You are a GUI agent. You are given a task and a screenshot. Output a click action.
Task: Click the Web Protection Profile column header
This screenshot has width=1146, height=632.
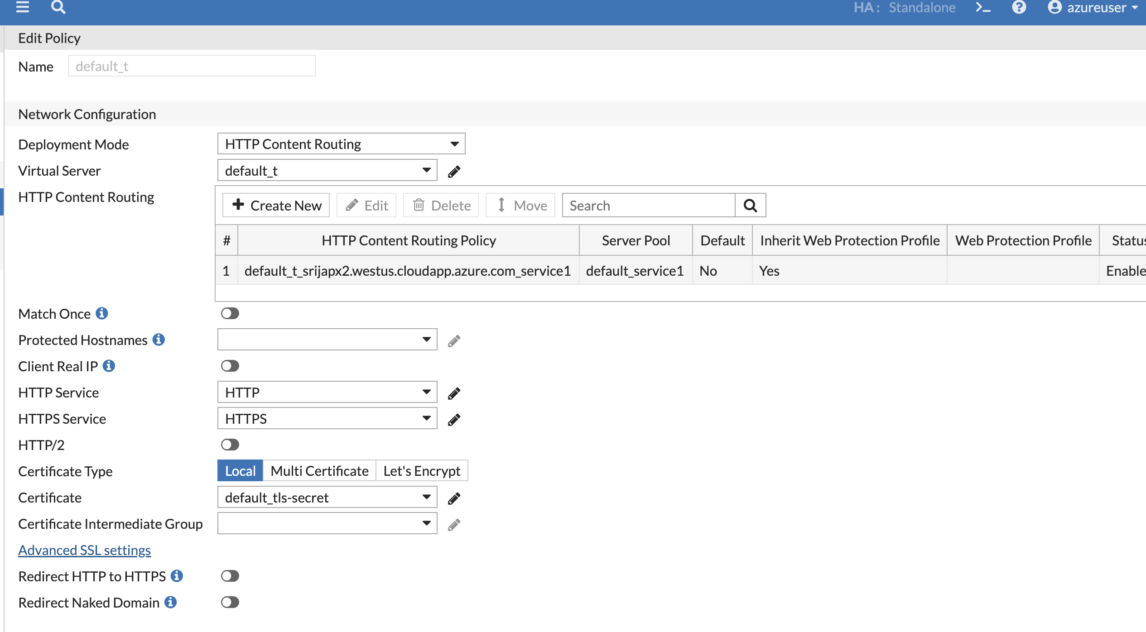coord(1023,240)
